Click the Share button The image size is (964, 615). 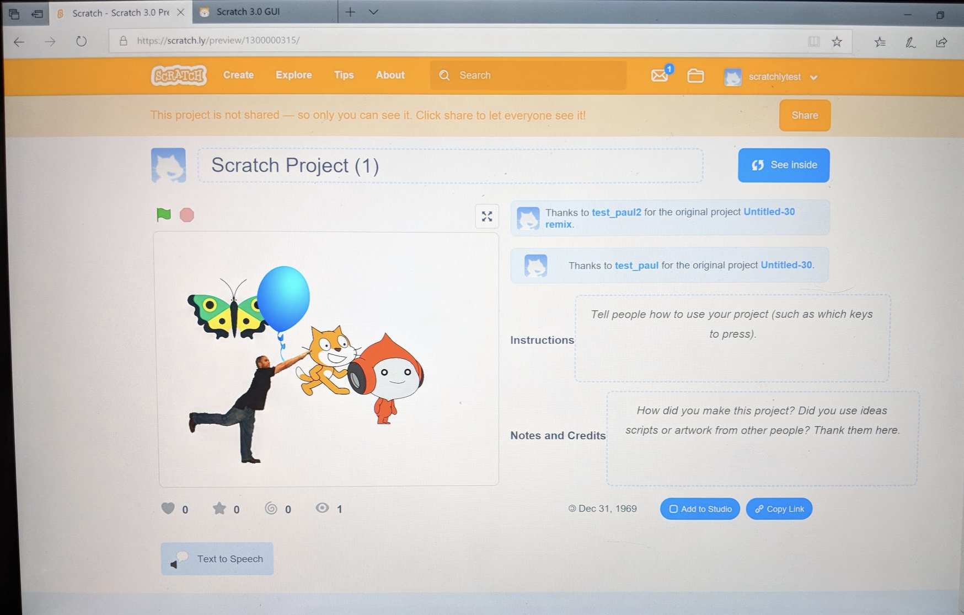(805, 116)
